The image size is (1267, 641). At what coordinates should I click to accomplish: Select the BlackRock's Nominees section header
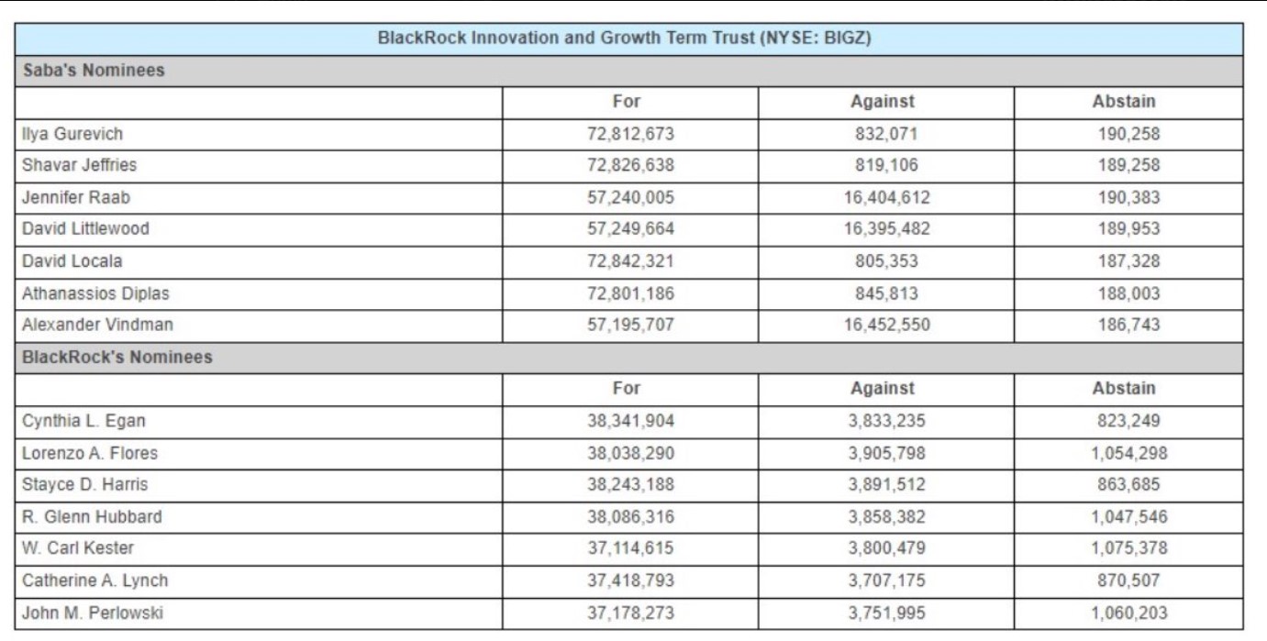pyautogui.click(x=117, y=358)
